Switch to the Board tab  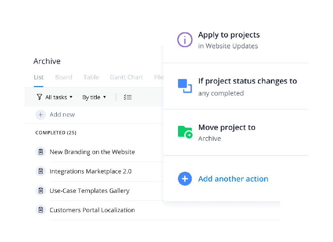click(63, 77)
